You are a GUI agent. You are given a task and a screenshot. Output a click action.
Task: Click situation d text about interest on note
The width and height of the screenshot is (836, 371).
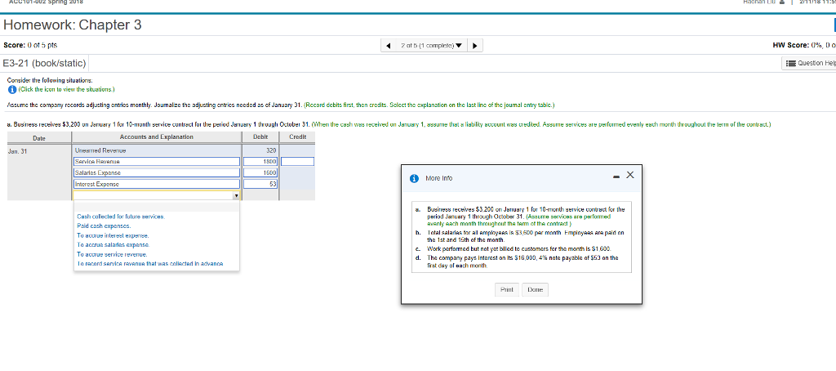point(522,261)
